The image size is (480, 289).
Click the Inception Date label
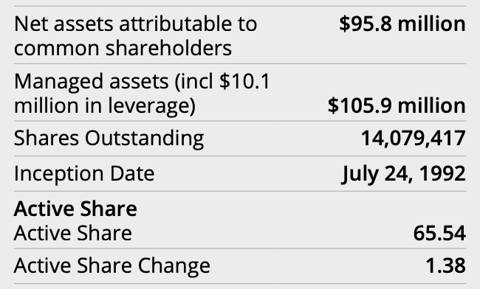pyautogui.click(x=84, y=173)
